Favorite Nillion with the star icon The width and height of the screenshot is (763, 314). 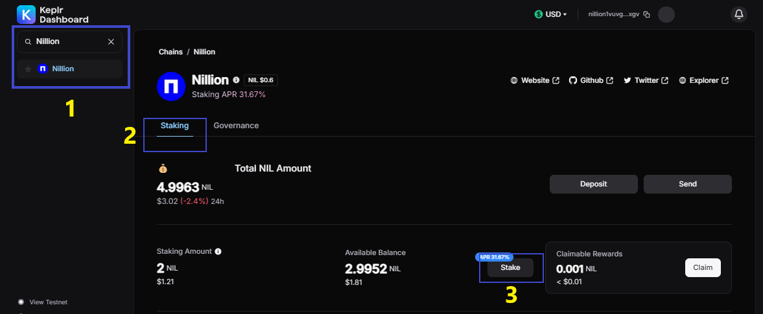coord(29,69)
